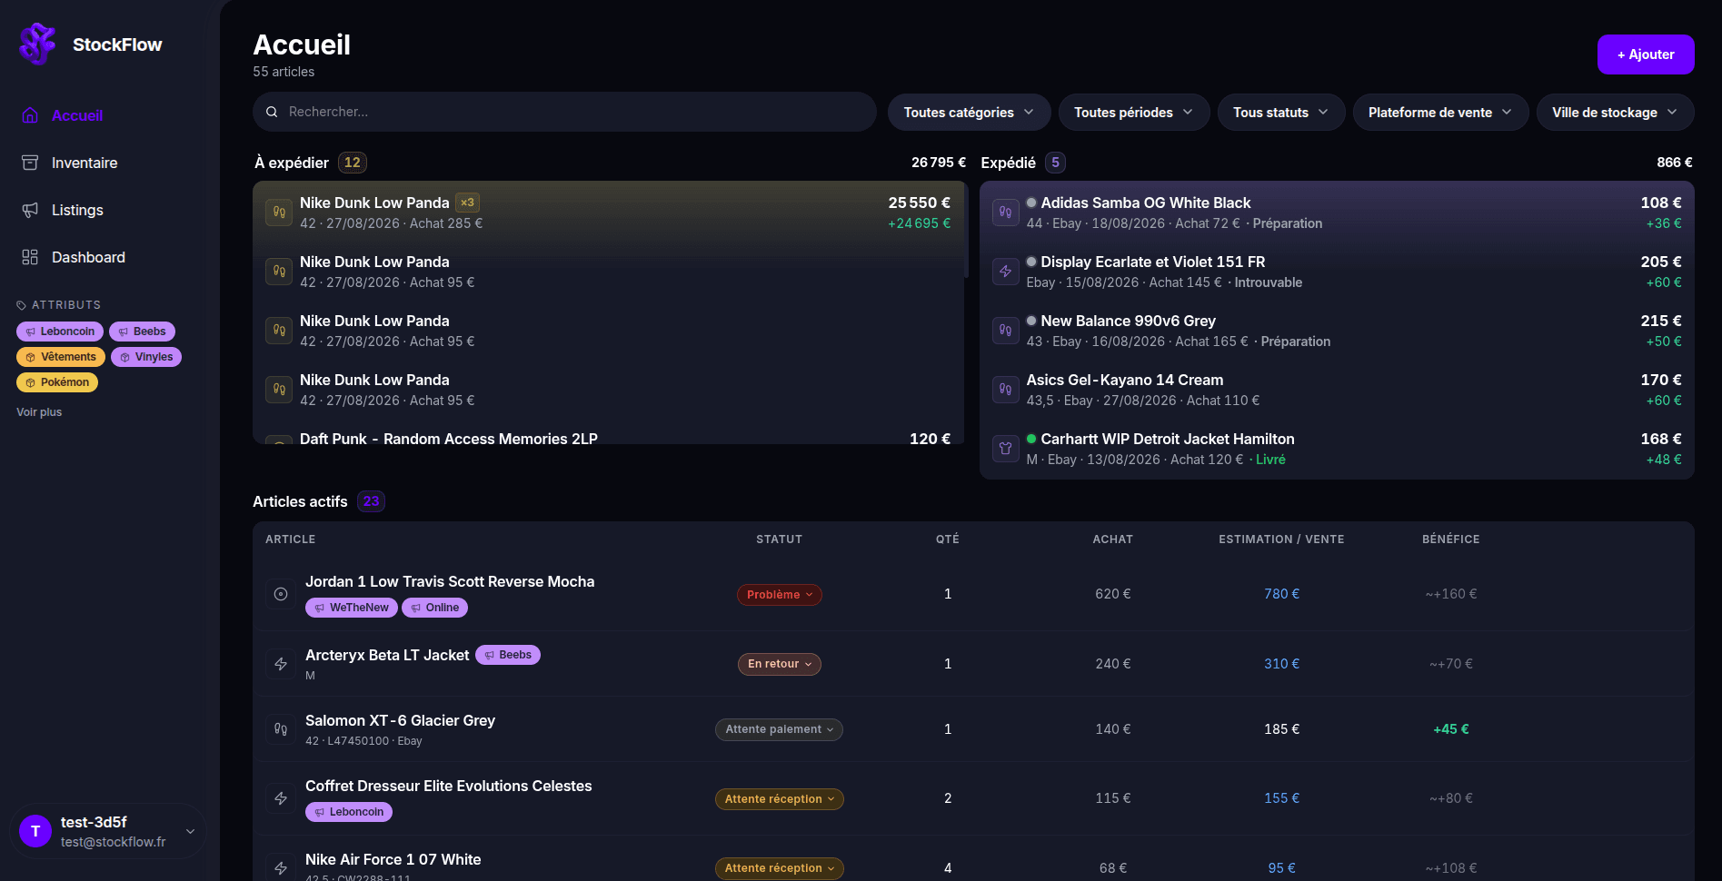Screen dimensions: 1722x881
Task: Open the Plateforme de vente dropdown
Action: 1440,113
